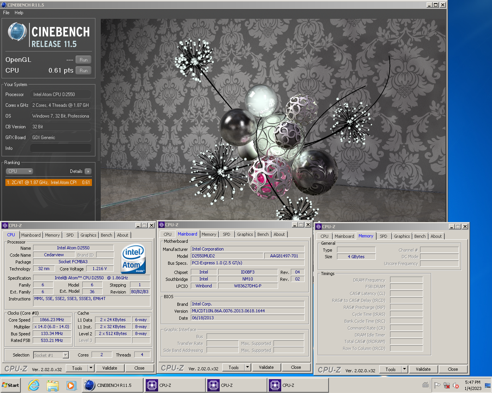The height and width of the screenshot is (393, 492).
Task: Open the Cinebench File menu
Action: pyautogui.click(x=6, y=13)
